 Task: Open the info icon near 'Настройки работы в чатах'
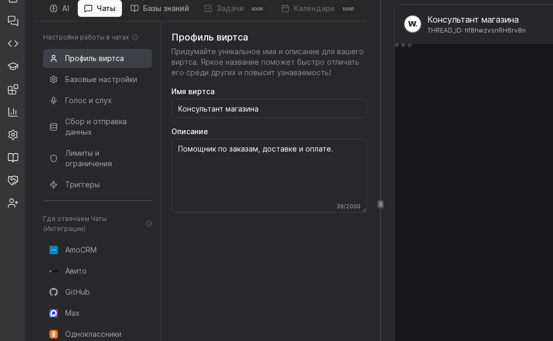pyautogui.click(x=136, y=37)
